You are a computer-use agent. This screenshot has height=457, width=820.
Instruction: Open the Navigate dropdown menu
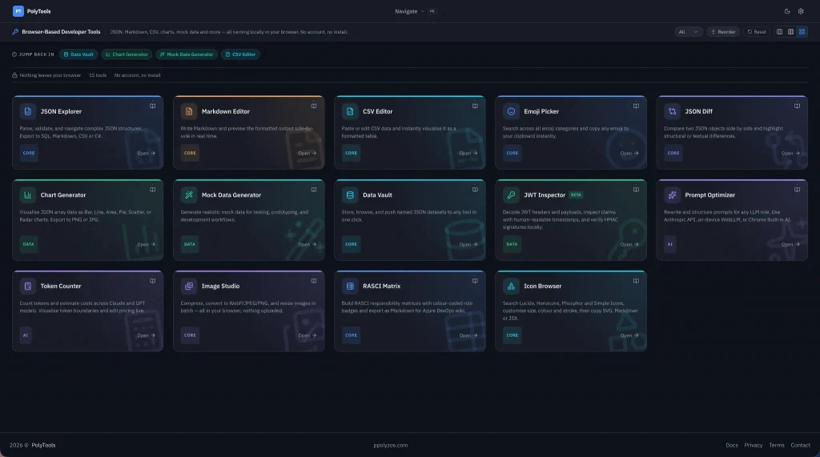(x=410, y=11)
